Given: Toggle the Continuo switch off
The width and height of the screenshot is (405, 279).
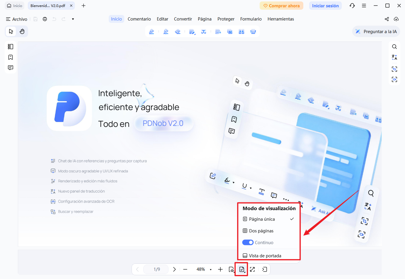Looking at the screenshot, I should (248, 242).
